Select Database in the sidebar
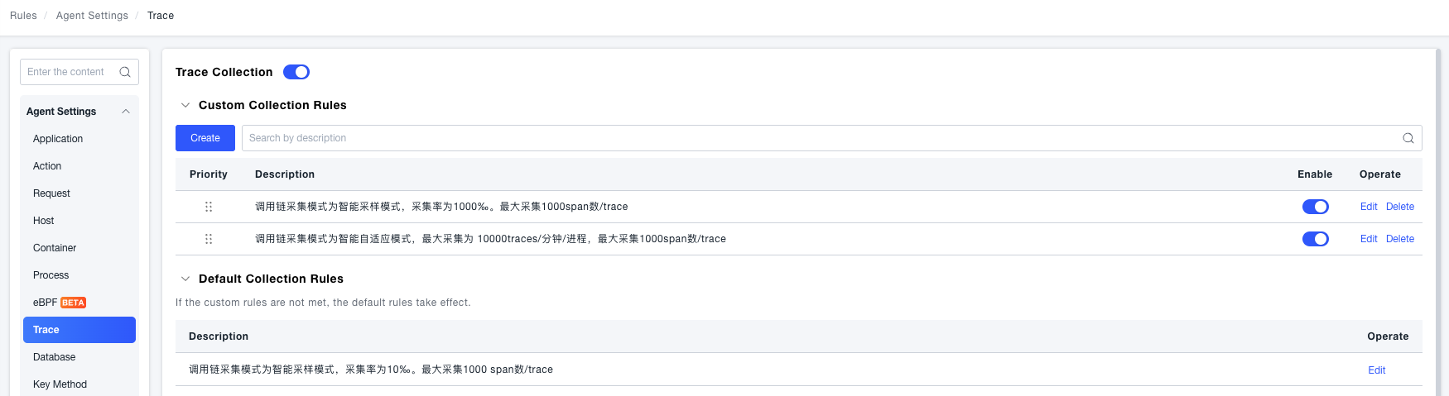Viewport: 1449px width, 396px height. point(55,357)
